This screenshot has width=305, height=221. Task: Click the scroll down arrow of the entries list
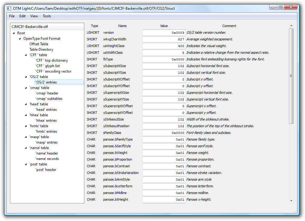(x=291, y=201)
